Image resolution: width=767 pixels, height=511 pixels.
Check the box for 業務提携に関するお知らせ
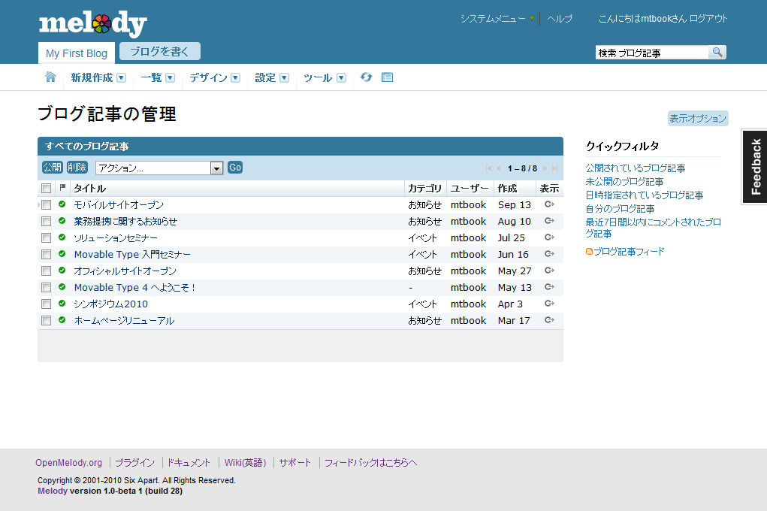click(47, 222)
